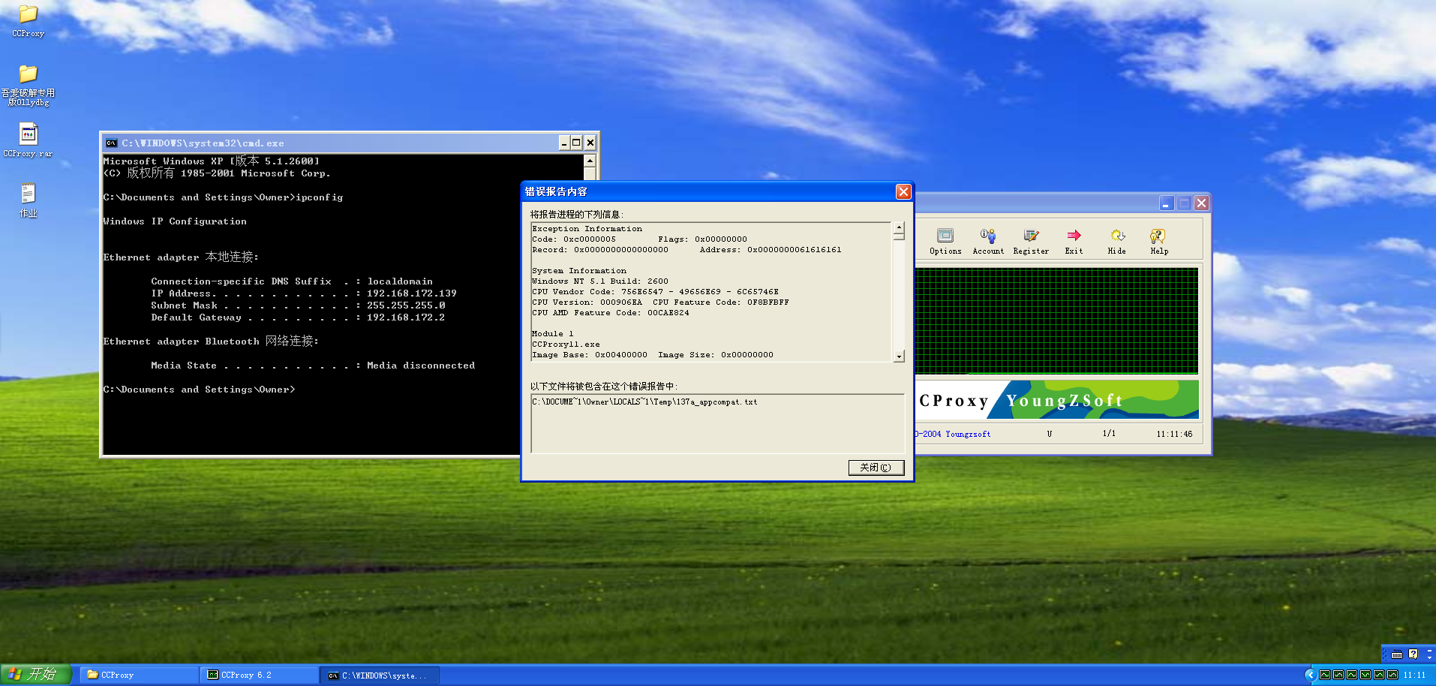1436x686 pixels.
Task: Click Default Gateway 192.168.172.2 line
Action: pos(298,317)
